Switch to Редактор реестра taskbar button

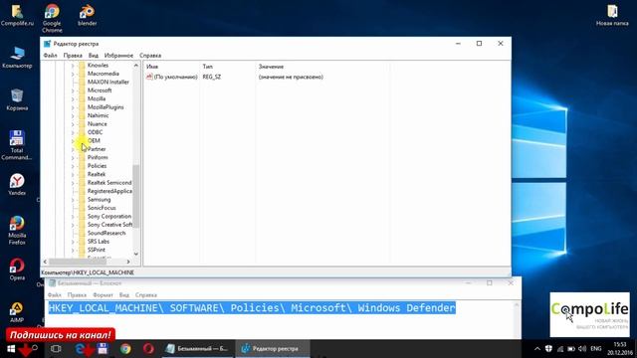coord(274,349)
